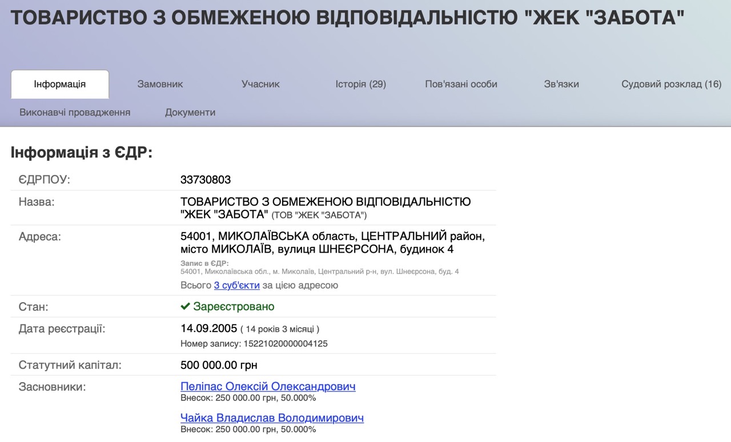
Task: Click the green checkmark beside Зареєстровано
Action: [x=185, y=307]
